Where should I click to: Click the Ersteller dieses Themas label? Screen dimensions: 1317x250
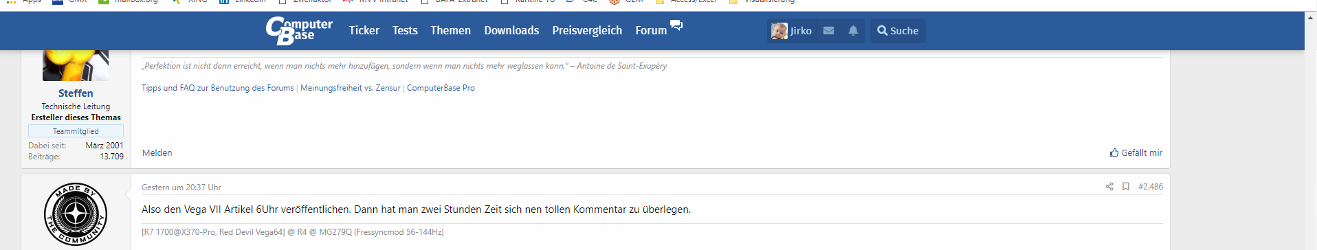click(76, 117)
